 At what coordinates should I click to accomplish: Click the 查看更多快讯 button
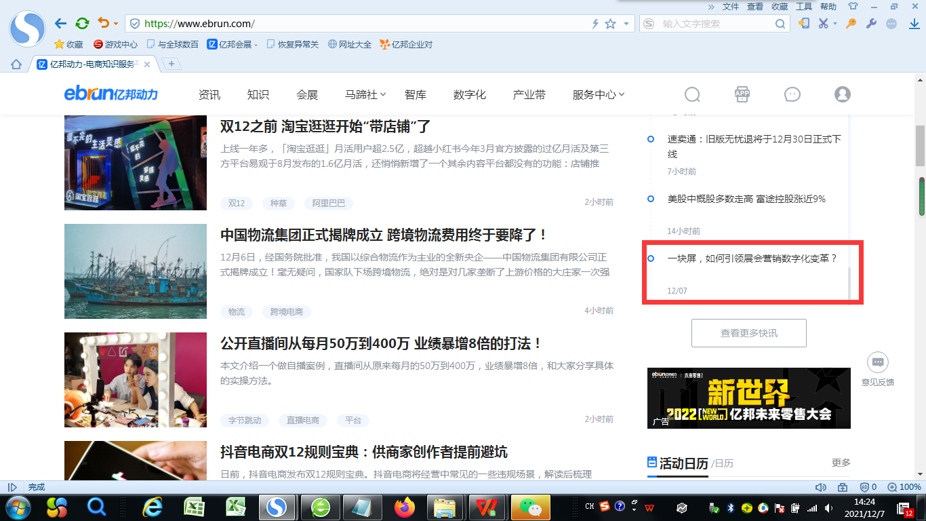tap(749, 333)
